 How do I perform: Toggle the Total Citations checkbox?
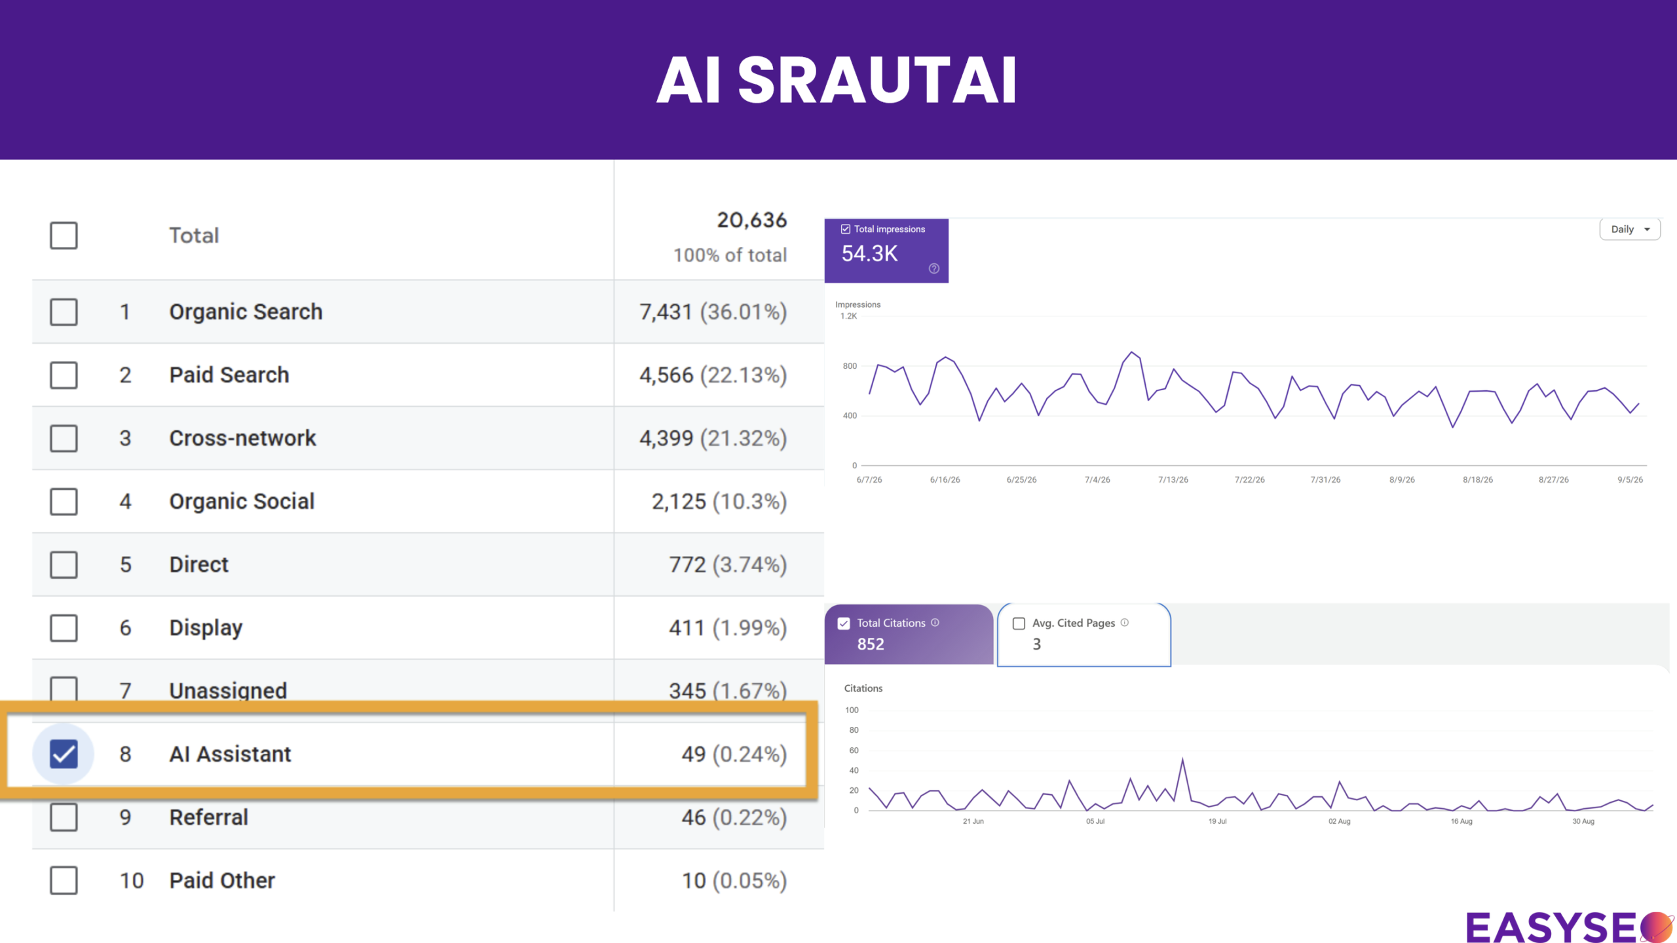point(844,623)
